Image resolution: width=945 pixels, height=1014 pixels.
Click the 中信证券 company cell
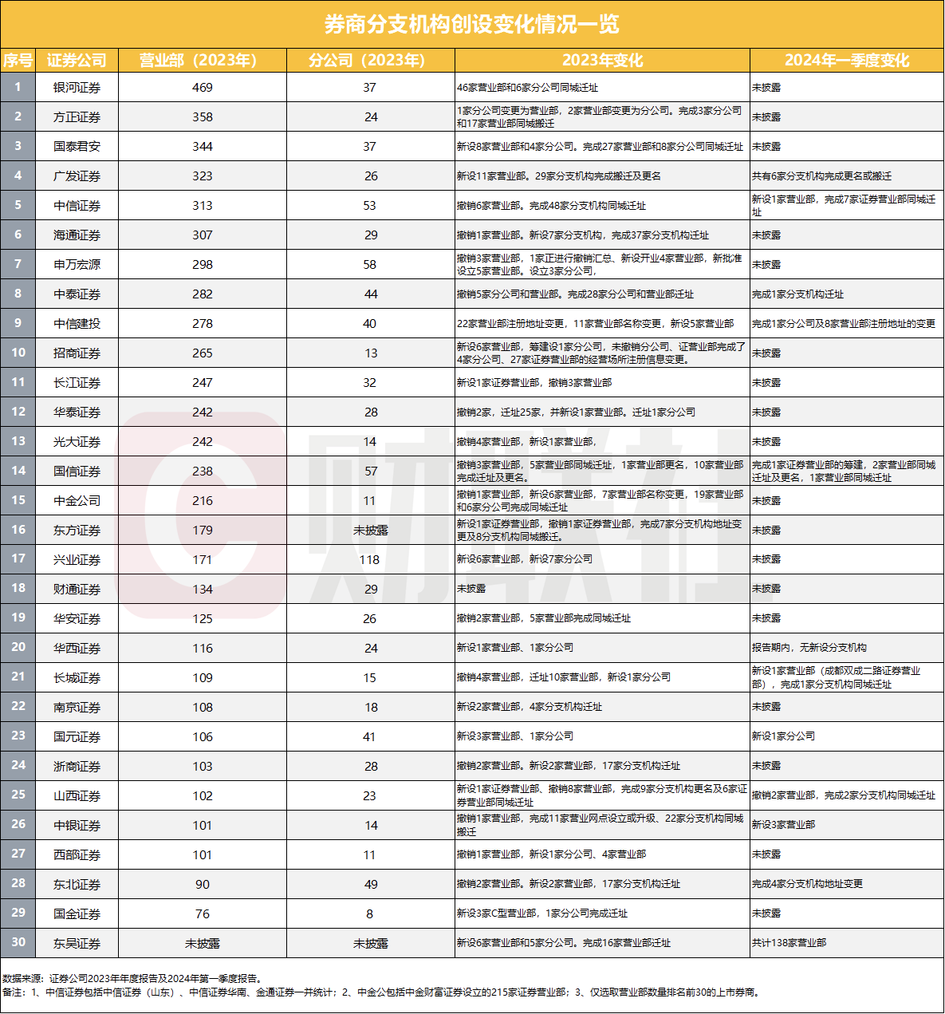(77, 206)
